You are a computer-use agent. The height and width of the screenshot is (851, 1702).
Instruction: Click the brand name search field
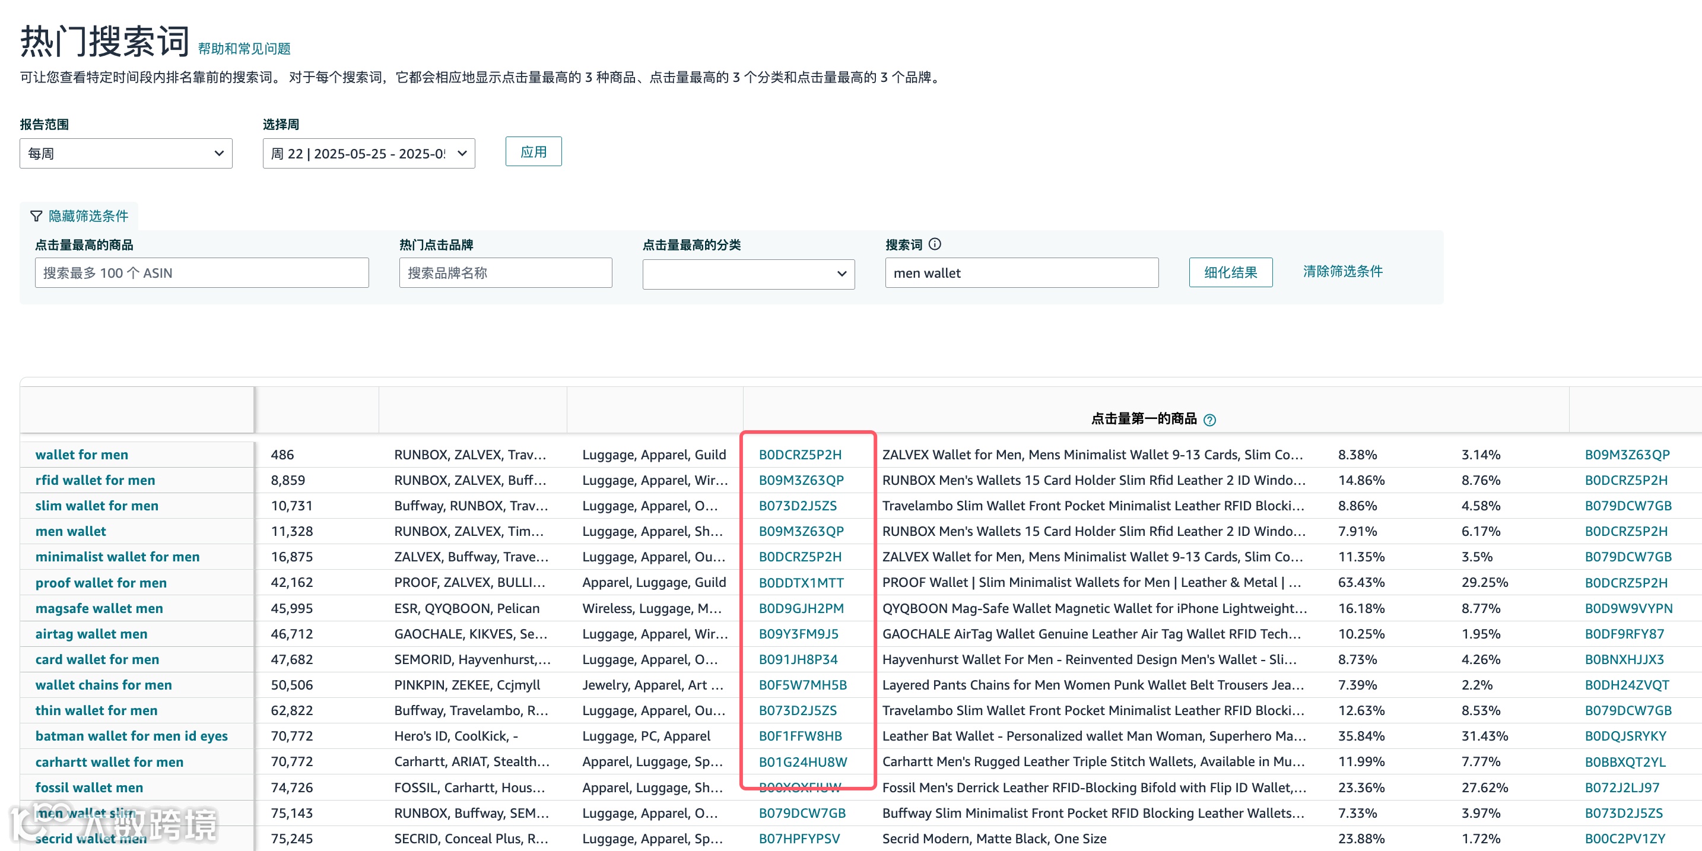point(505,273)
